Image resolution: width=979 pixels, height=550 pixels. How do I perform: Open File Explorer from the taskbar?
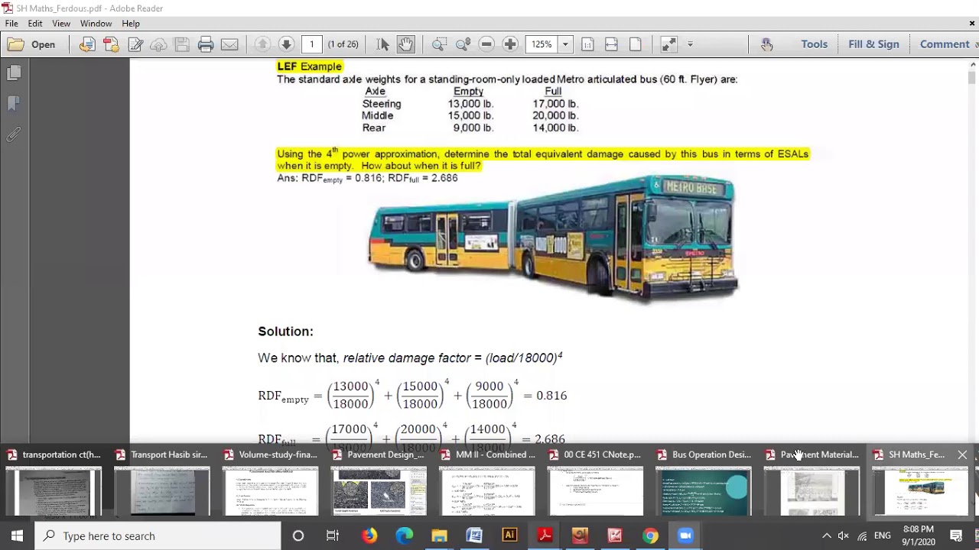click(439, 535)
